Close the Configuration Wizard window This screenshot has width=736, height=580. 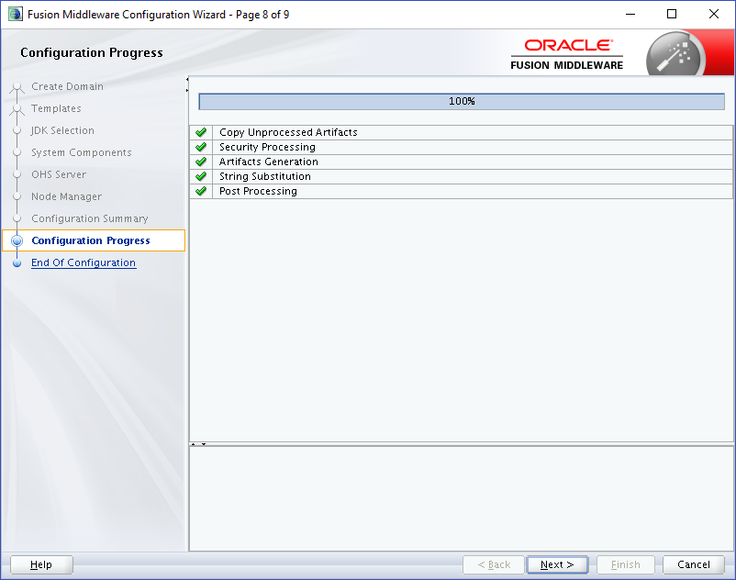coord(714,14)
